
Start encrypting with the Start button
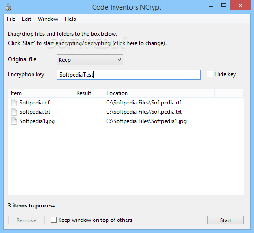point(226,220)
